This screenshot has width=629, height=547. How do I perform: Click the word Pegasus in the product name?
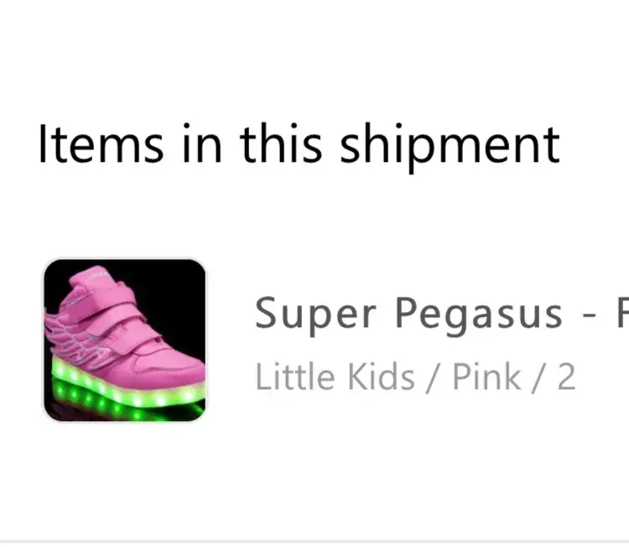[479, 315]
